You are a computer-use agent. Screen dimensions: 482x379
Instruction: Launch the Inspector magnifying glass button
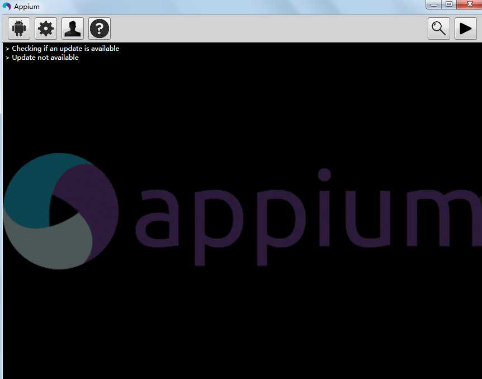tap(438, 29)
